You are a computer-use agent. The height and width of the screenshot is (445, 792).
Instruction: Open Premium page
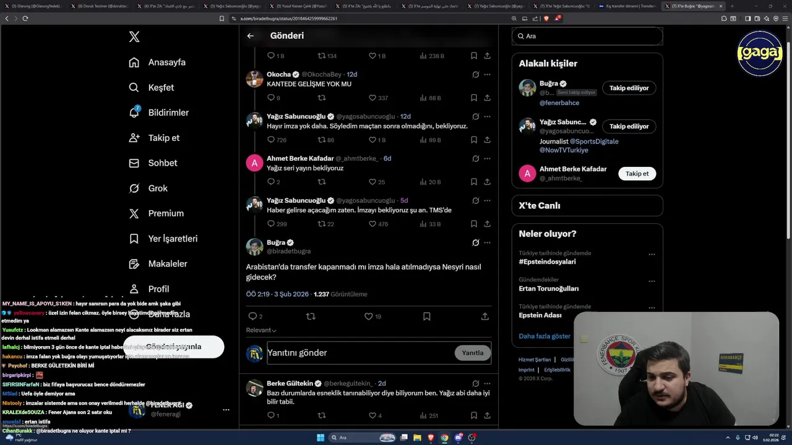point(156,213)
